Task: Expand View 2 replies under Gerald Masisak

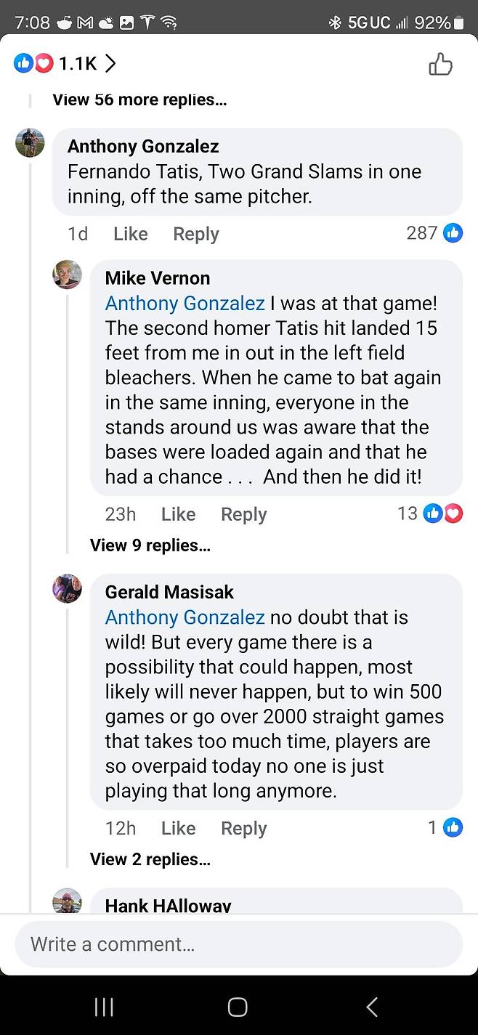Action: point(150,859)
